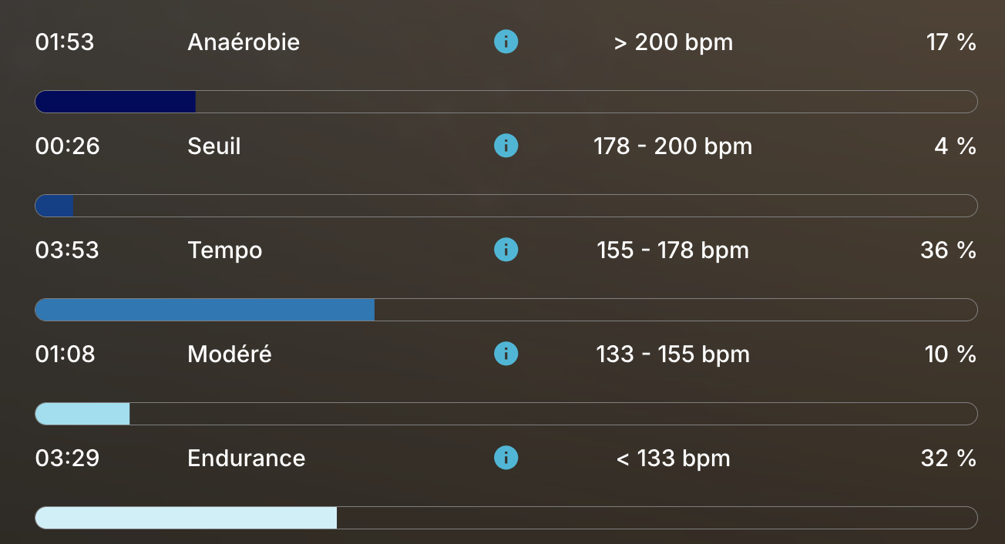Select the Seuil zone label

[x=214, y=146]
